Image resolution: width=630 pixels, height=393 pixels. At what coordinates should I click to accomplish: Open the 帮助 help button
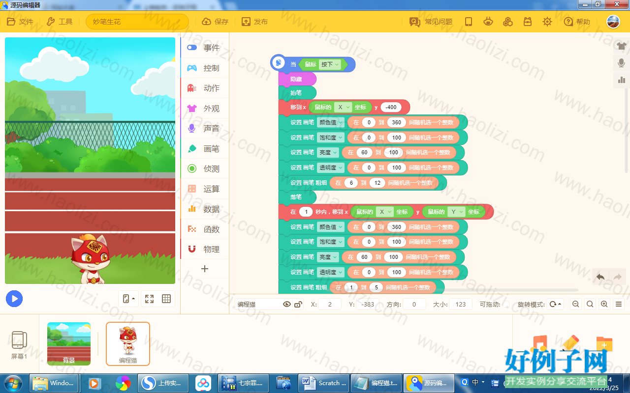[x=577, y=22]
